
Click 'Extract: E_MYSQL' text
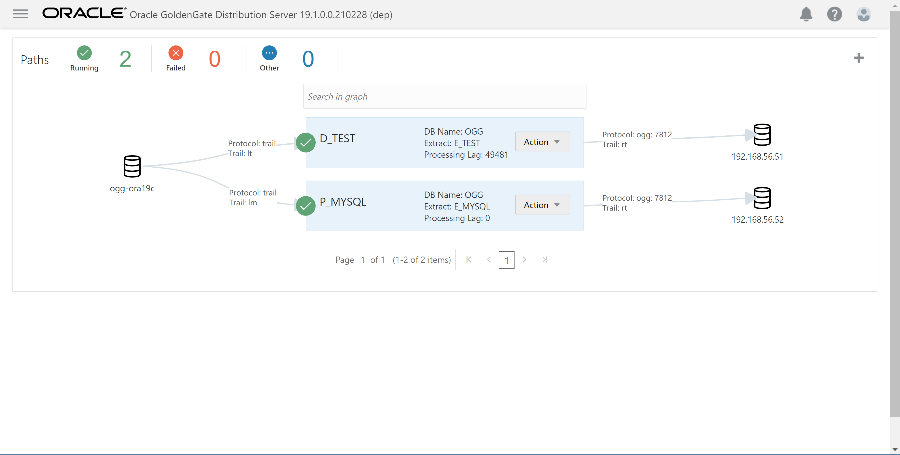click(x=457, y=206)
